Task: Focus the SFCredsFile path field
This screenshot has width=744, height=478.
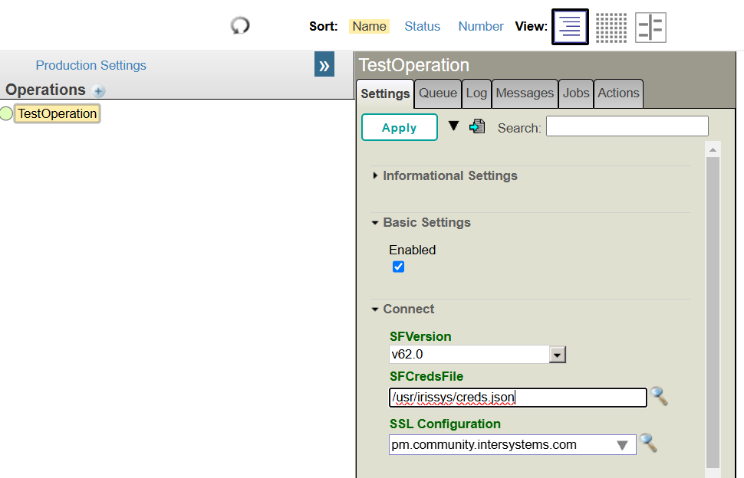Action: [518, 398]
